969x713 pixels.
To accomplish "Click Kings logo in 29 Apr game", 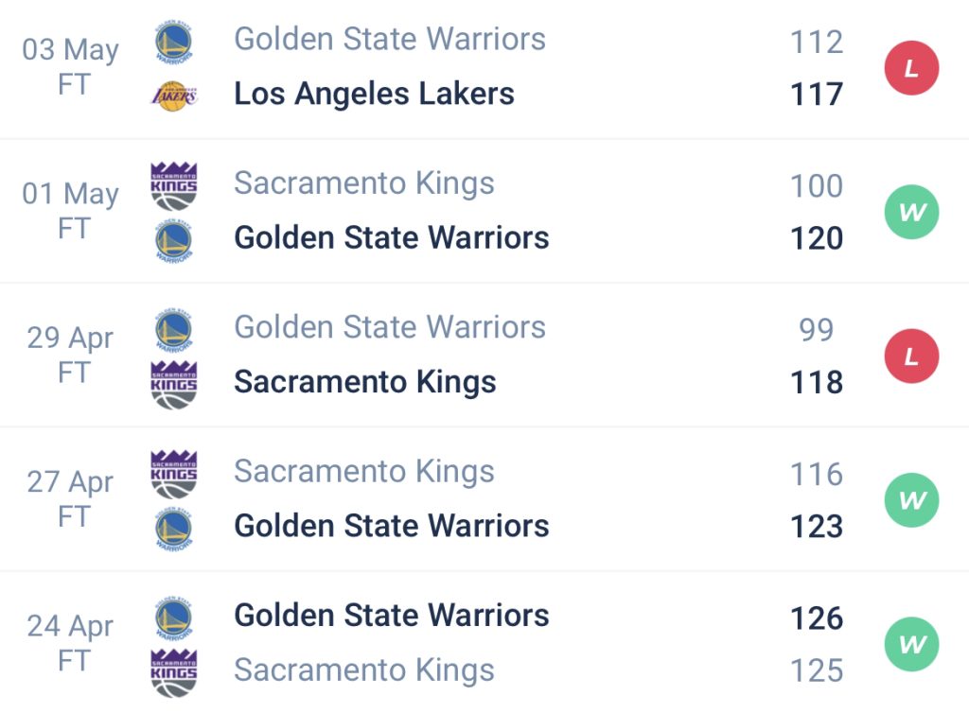I will click(x=174, y=384).
